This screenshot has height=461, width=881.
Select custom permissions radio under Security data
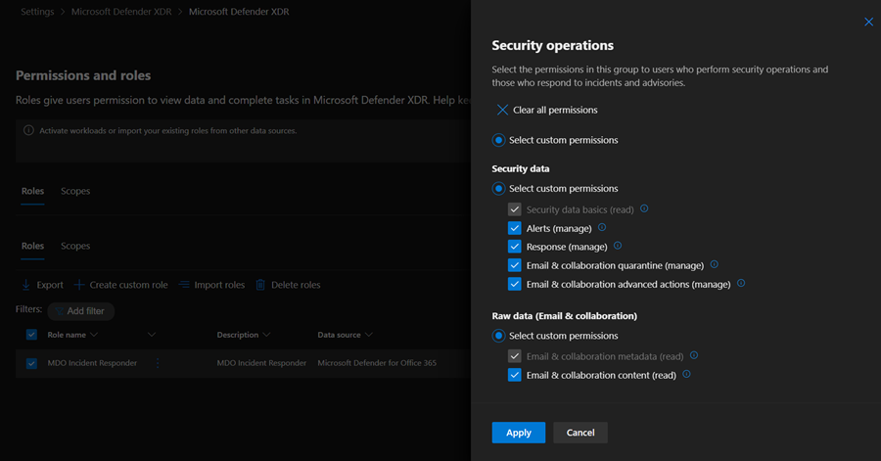pyautogui.click(x=498, y=189)
